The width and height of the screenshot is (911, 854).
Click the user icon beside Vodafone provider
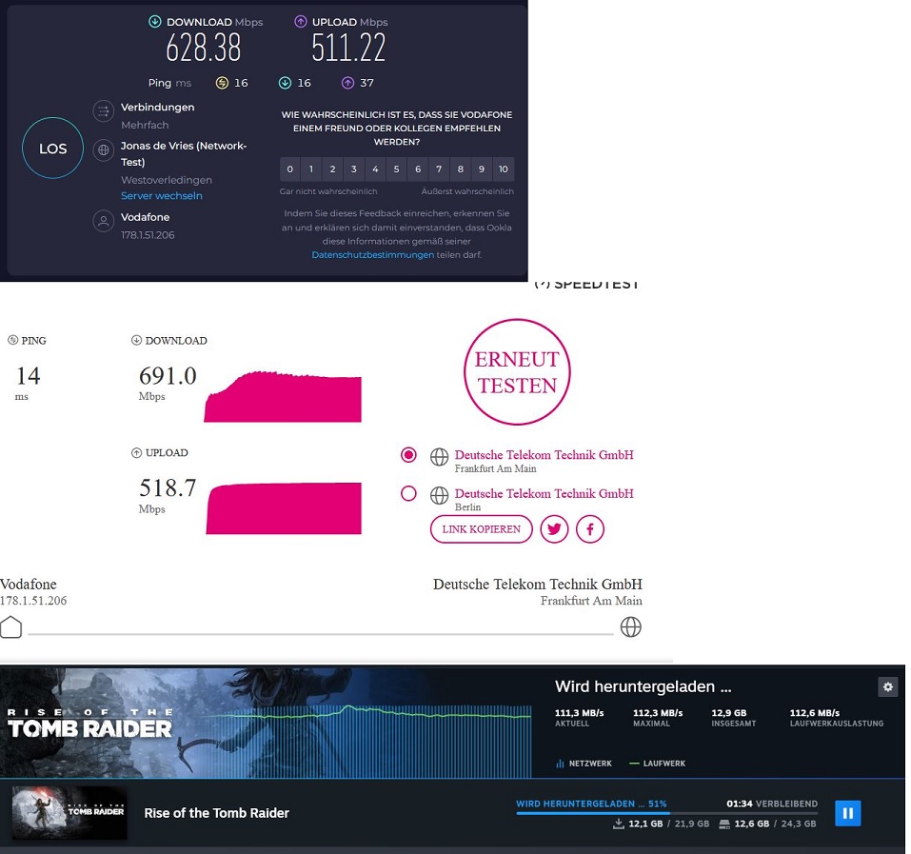click(x=104, y=221)
